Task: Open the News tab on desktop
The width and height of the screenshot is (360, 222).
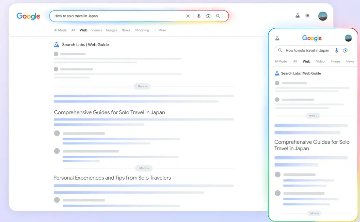Action: (x=126, y=30)
